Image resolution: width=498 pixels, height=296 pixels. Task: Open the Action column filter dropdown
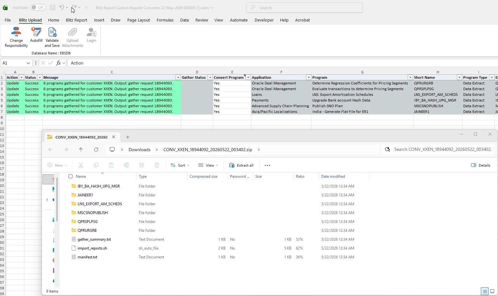click(21, 77)
